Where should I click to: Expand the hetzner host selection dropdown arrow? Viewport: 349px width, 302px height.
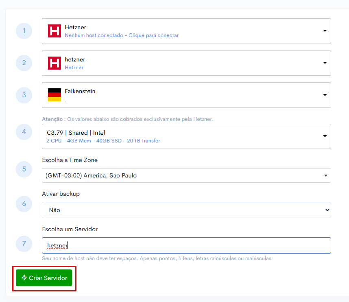point(325,63)
